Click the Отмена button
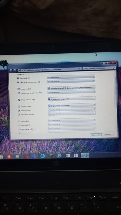This screenshot has height=215, width=121. click(x=108, y=135)
